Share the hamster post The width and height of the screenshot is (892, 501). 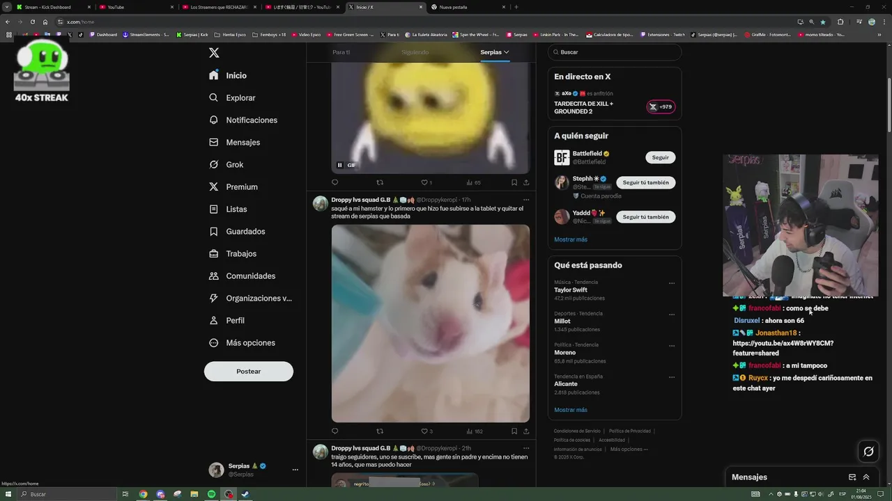(526, 431)
